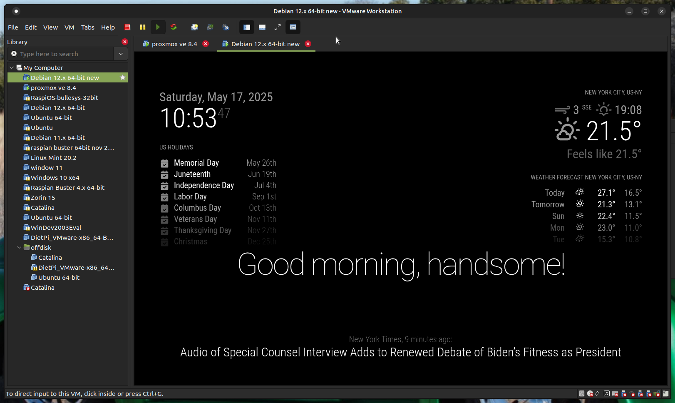
Task: Close the Debian 12.x 64-bit new tab
Action: (x=308, y=44)
